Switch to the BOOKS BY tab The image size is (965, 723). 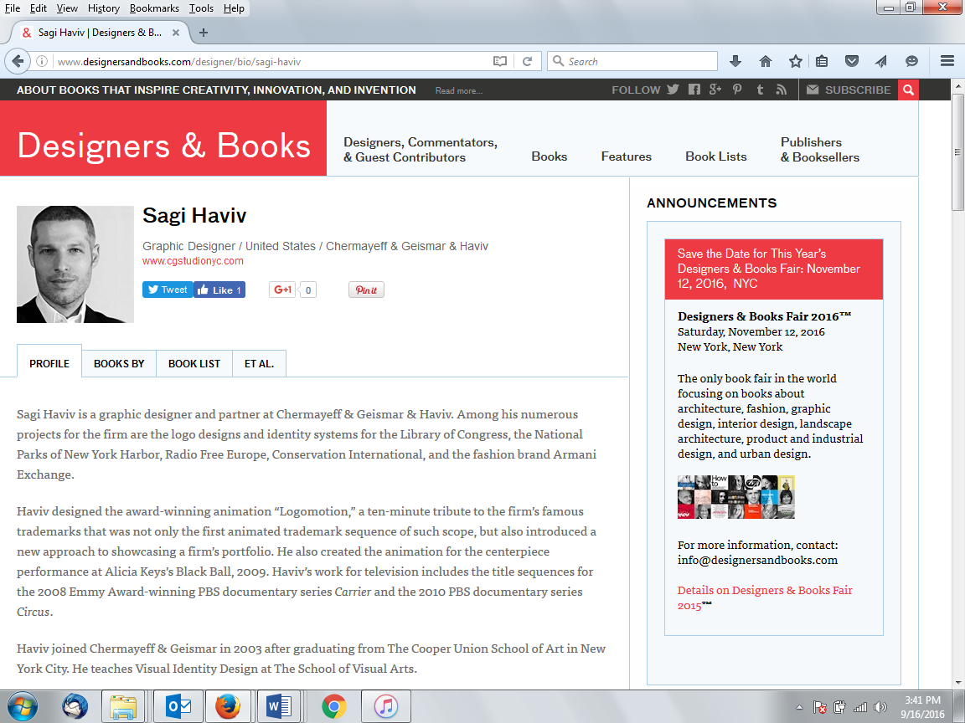pos(119,363)
